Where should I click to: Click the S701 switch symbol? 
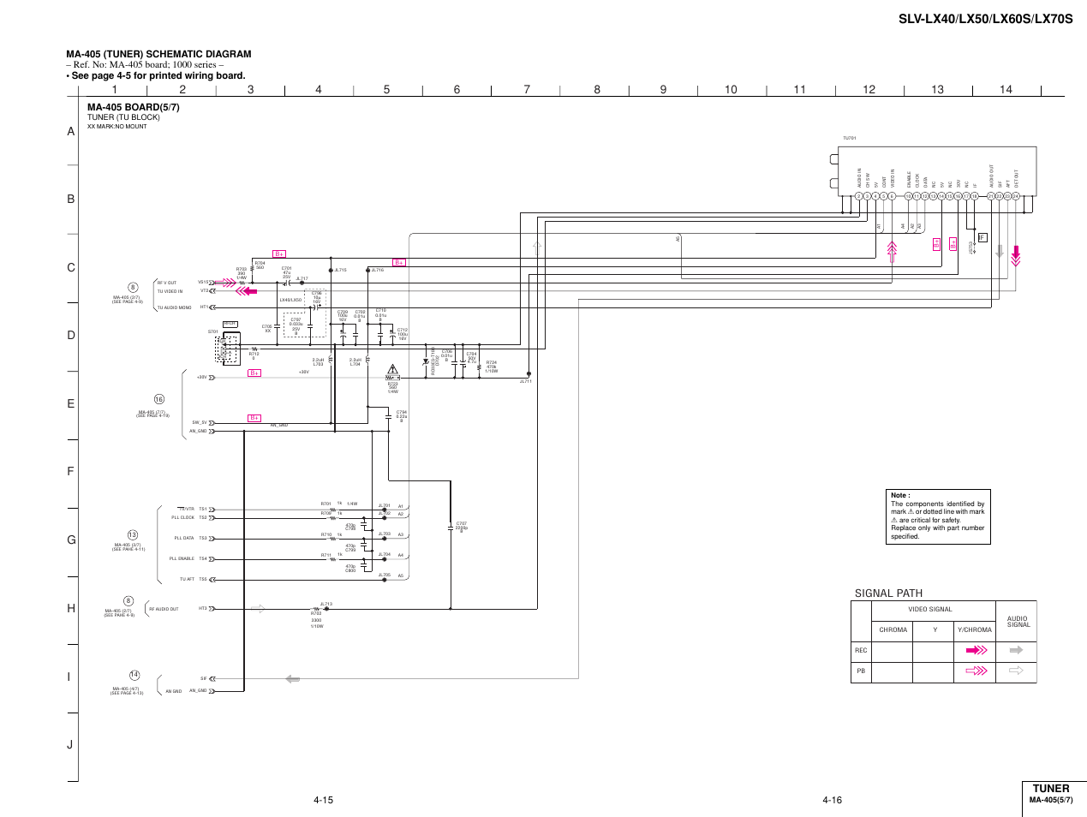click(227, 349)
